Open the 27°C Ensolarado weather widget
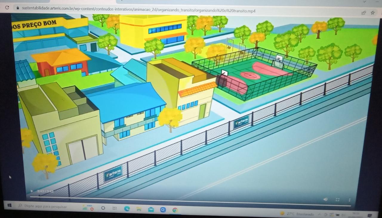The image size is (382, 218). point(297,214)
